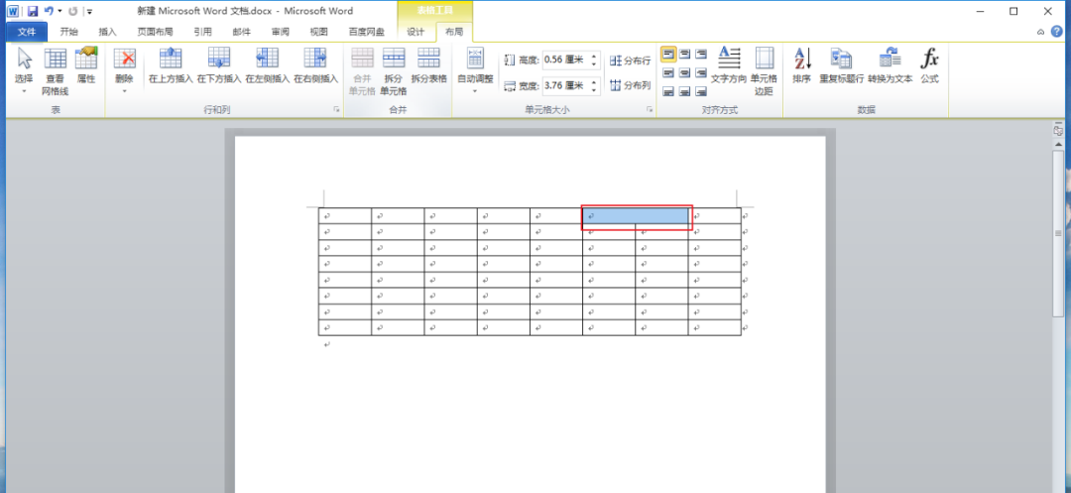Insert a row below (在下方插入)

pyautogui.click(x=219, y=65)
